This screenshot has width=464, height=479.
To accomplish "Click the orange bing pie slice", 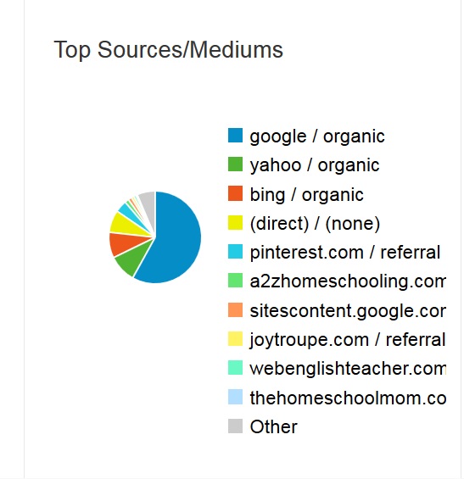I will point(124,243).
